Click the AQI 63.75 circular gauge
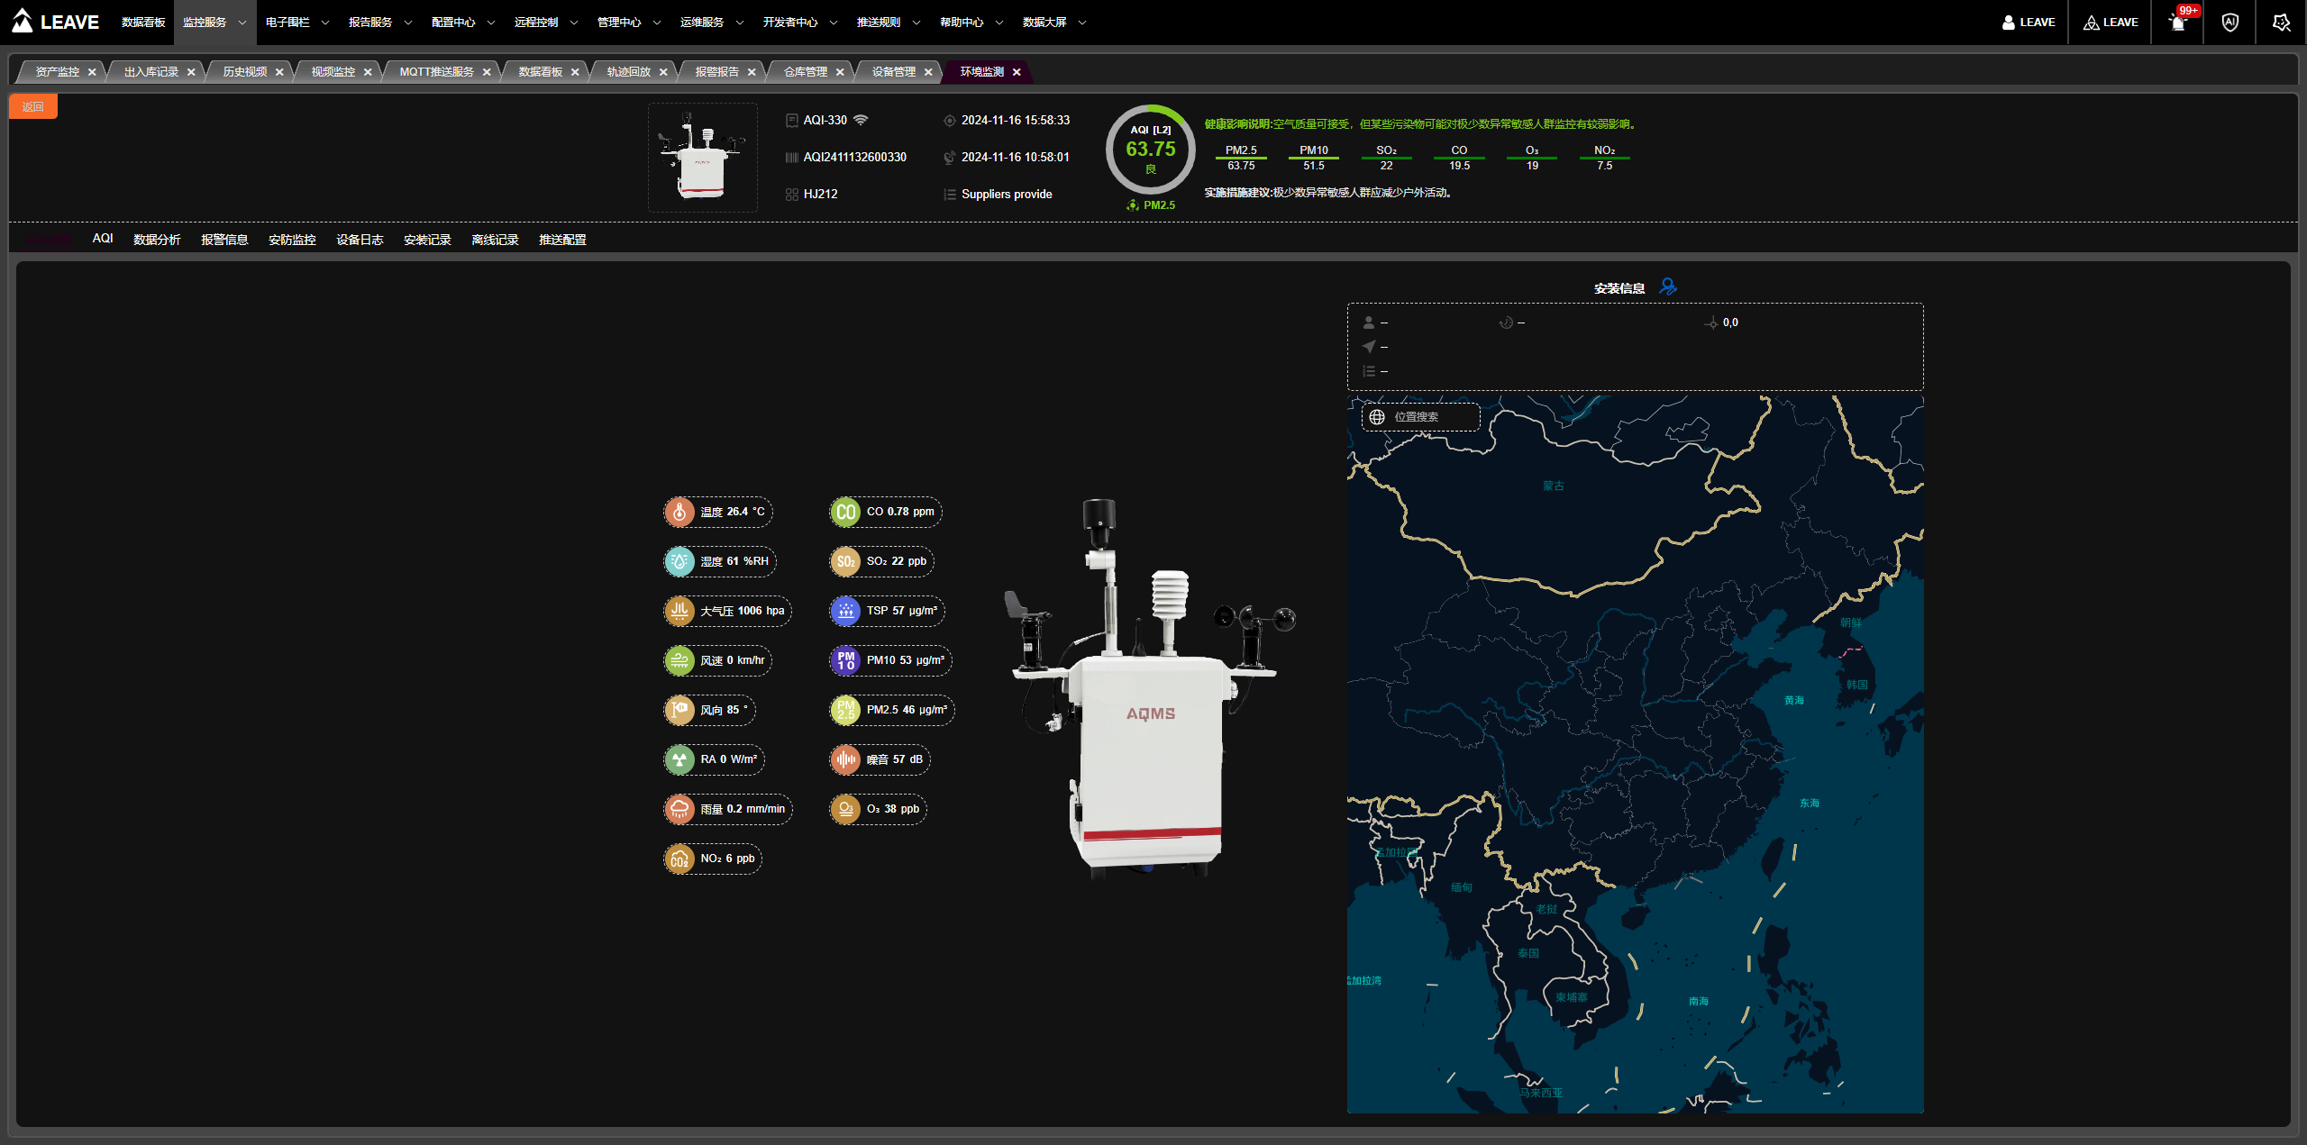This screenshot has height=1145, width=2307. pos(1151,150)
